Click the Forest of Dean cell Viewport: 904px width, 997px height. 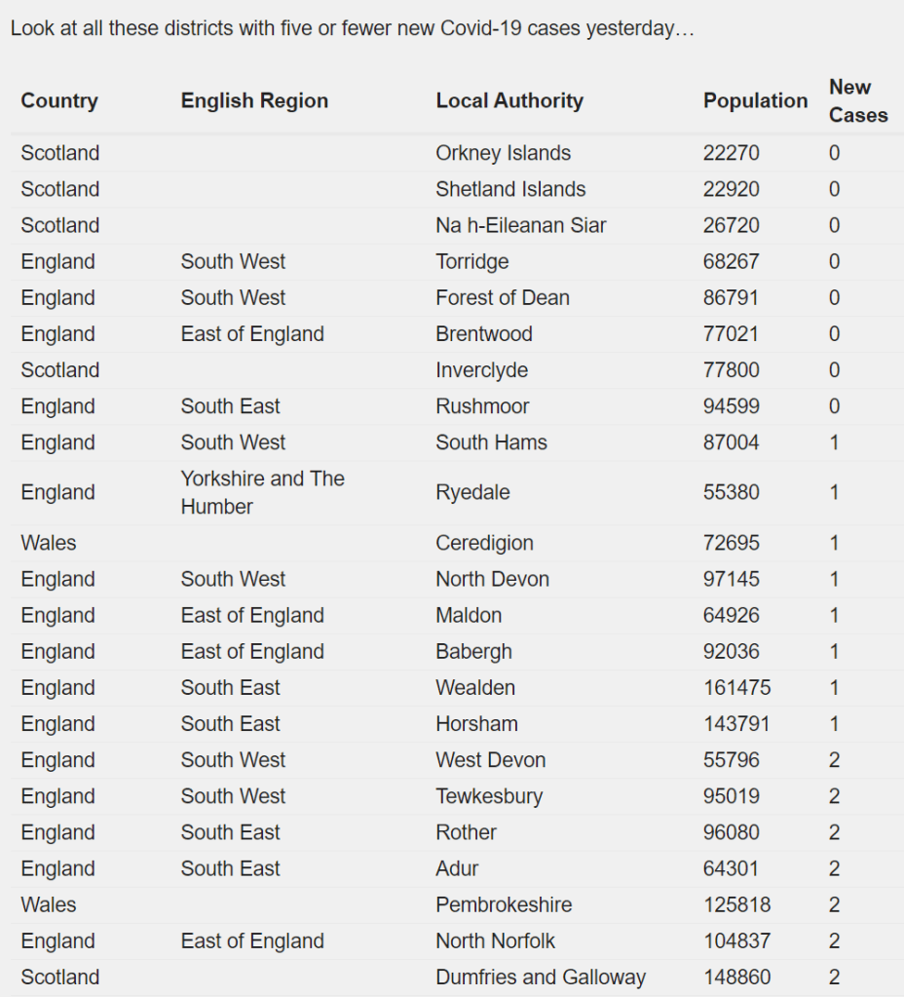click(502, 297)
